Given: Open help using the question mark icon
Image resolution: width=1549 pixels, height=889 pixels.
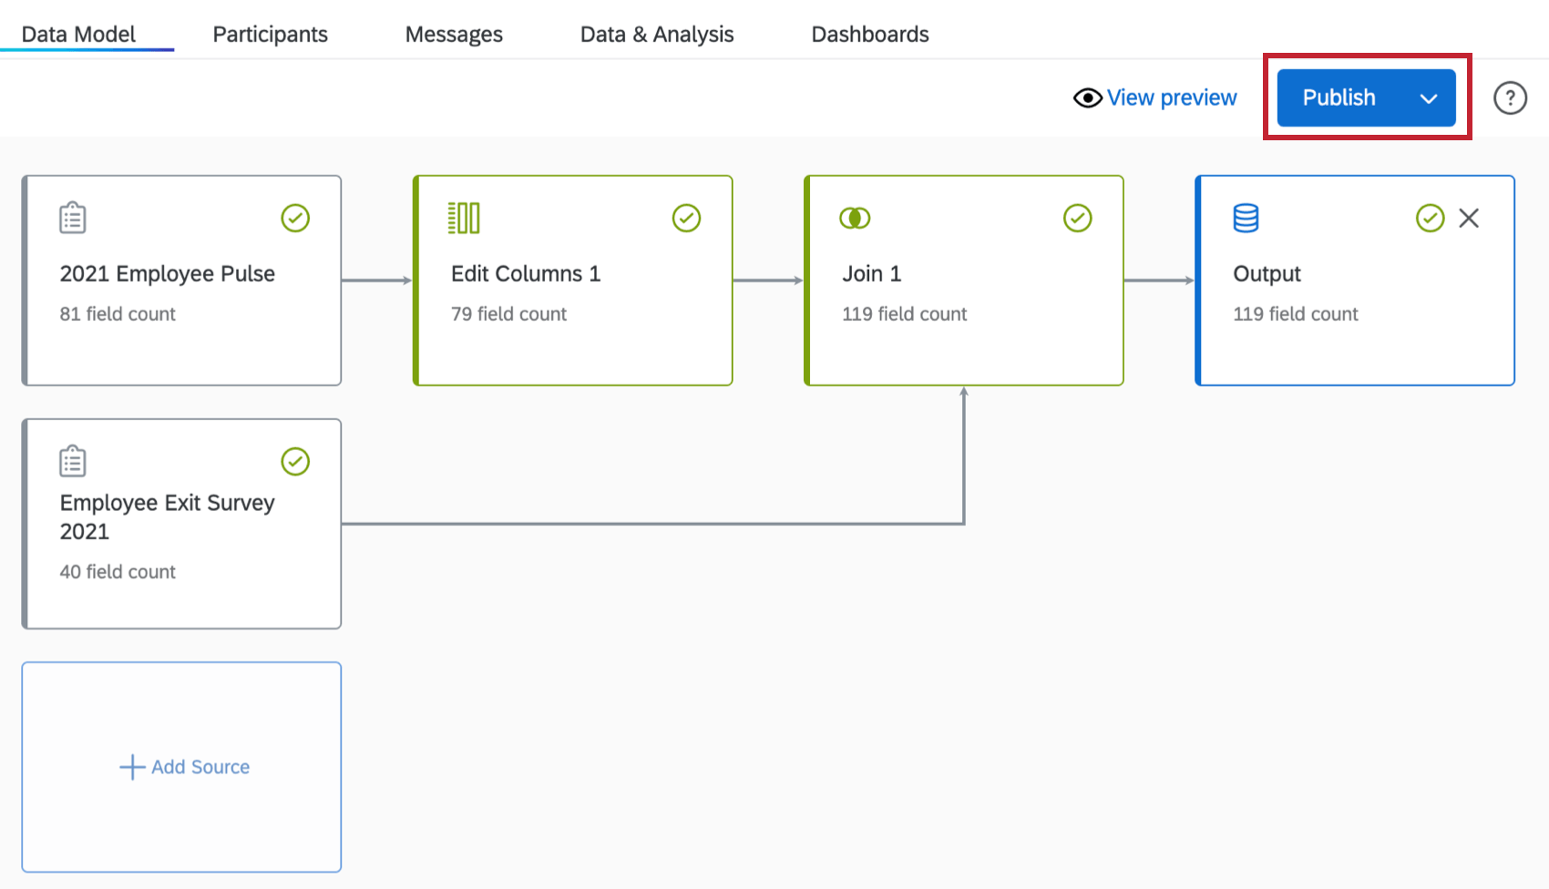Looking at the screenshot, I should click(x=1510, y=97).
